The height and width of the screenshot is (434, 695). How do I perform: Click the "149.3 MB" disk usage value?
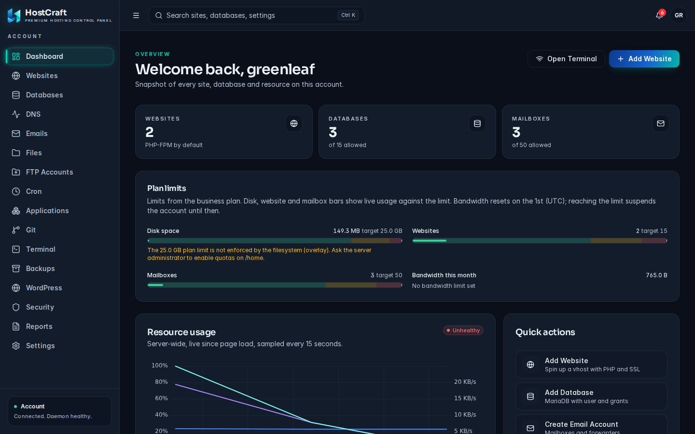[x=347, y=231]
